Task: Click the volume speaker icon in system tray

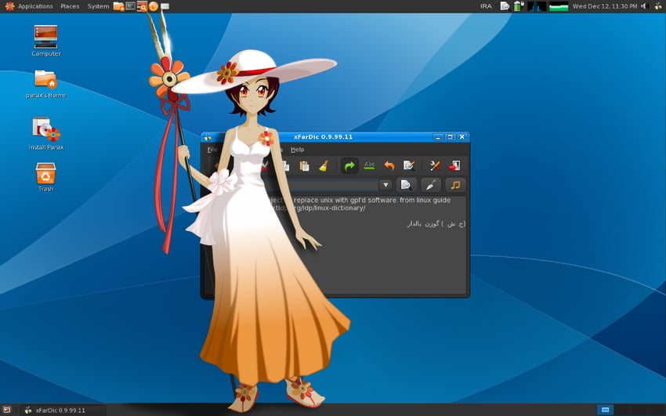Action: (643, 6)
